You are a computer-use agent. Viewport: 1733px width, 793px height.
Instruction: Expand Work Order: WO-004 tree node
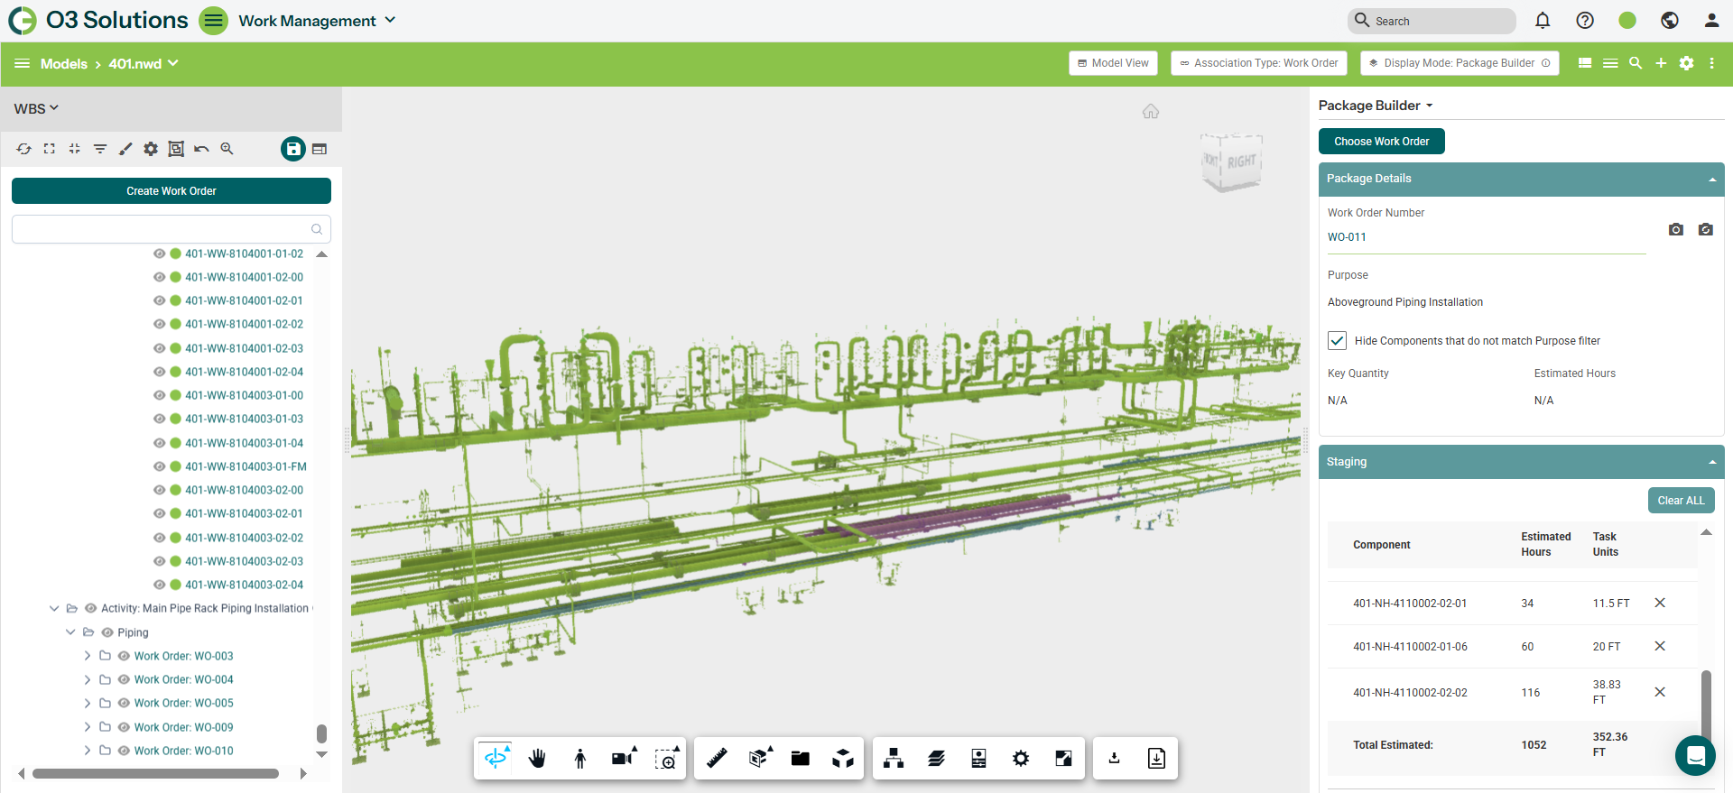(x=88, y=679)
